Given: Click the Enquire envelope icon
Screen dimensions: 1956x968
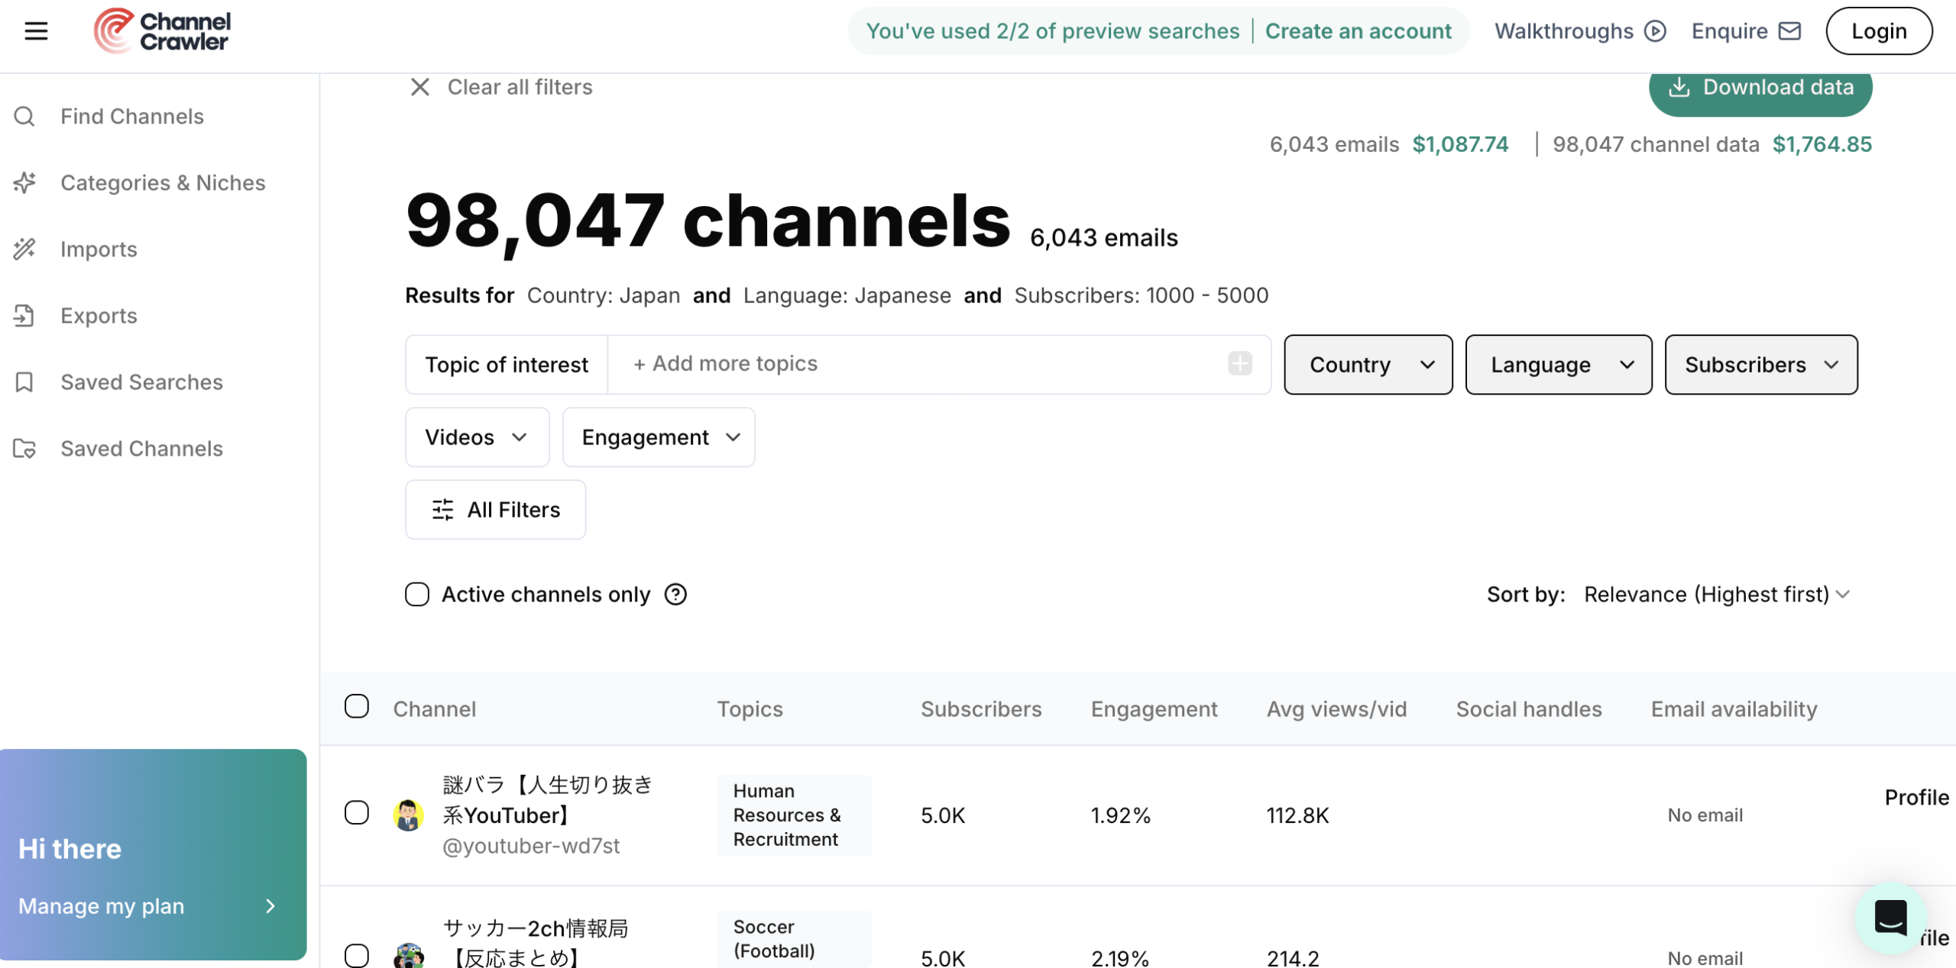Looking at the screenshot, I should pyautogui.click(x=1789, y=31).
